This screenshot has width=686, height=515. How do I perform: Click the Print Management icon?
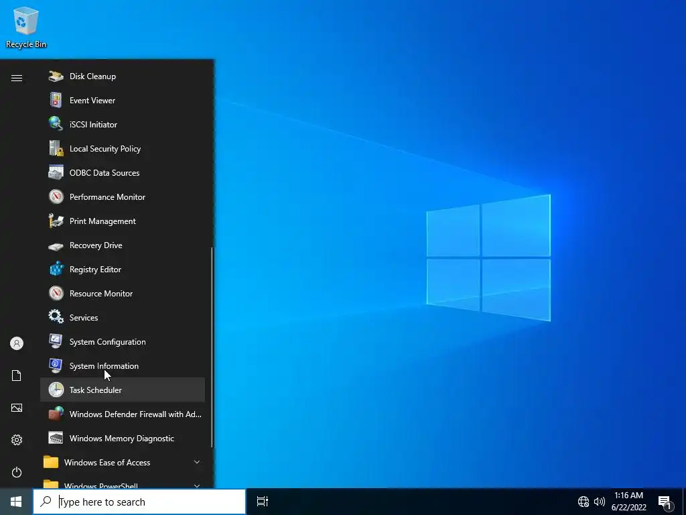pyautogui.click(x=56, y=221)
